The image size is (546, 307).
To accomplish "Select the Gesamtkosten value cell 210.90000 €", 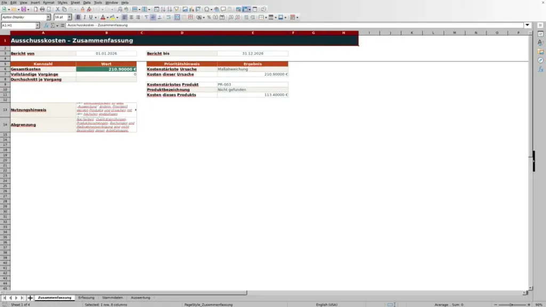I will (x=106, y=69).
